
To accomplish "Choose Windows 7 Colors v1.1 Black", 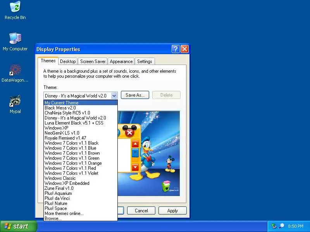I will point(81,143).
